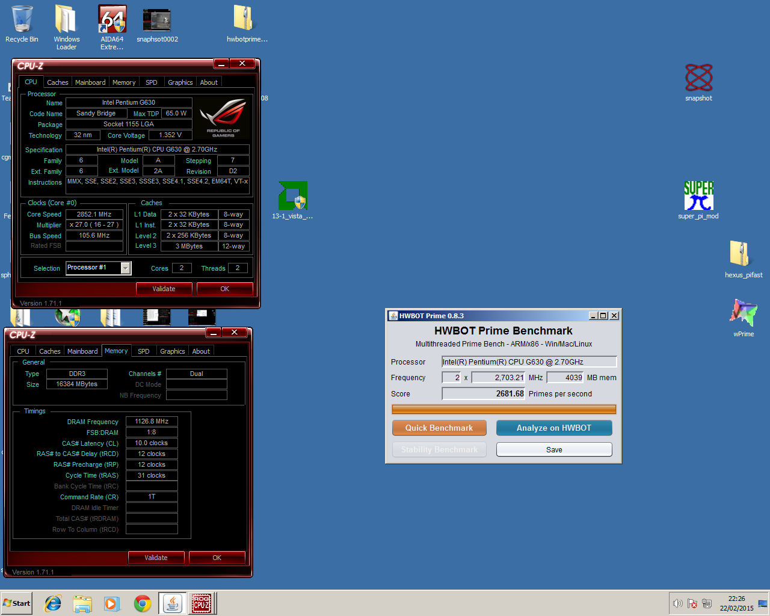Image resolution: width=770 pixels, height=616 pixels.
Task: Launch the wPrime desktop icon
Action: click(x=744, y=318)
